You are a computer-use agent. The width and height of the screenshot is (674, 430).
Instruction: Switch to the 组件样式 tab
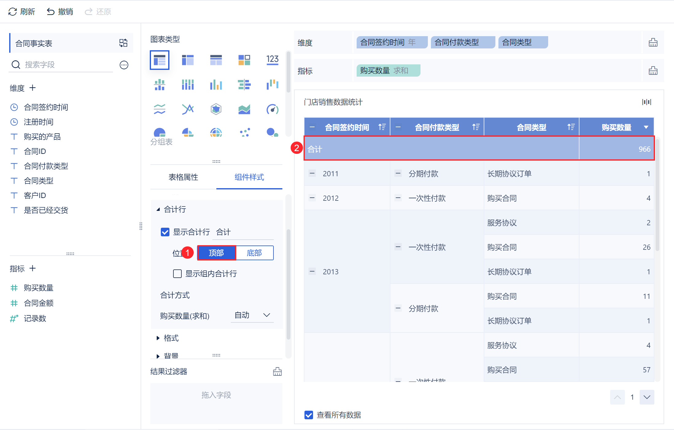[249, 177]
